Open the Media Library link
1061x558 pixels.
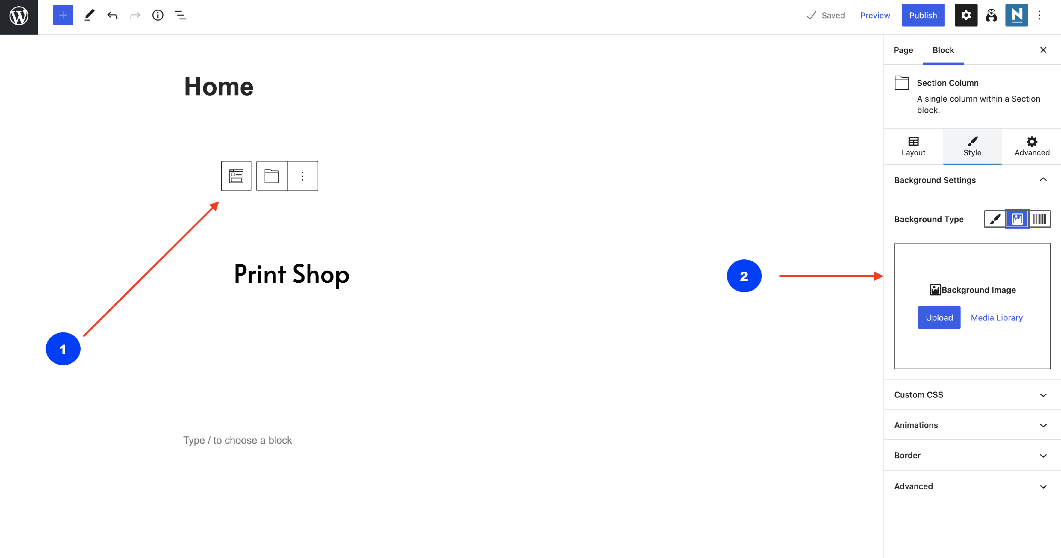pyautogui.click(x=996, y=317)
